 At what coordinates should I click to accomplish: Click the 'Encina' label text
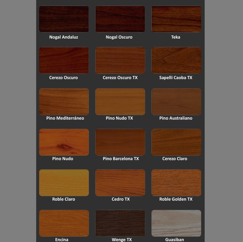[x=62, y=240]
